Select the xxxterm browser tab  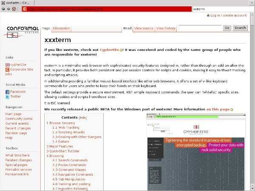pos(17,3)
